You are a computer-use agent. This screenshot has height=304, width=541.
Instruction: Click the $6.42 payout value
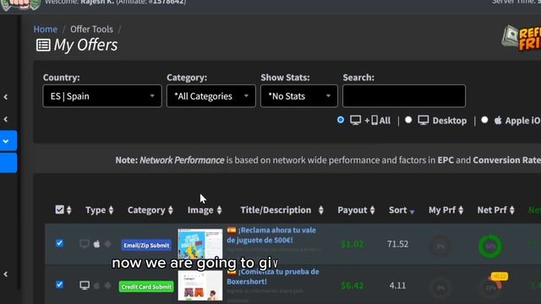tap(352, 285)
